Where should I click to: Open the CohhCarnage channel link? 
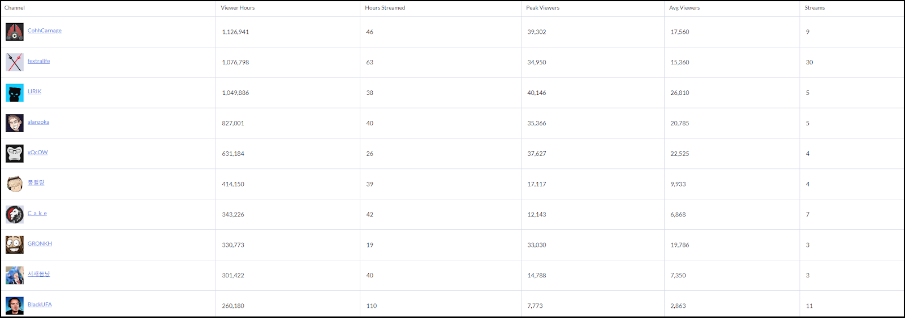pos(45,31)
